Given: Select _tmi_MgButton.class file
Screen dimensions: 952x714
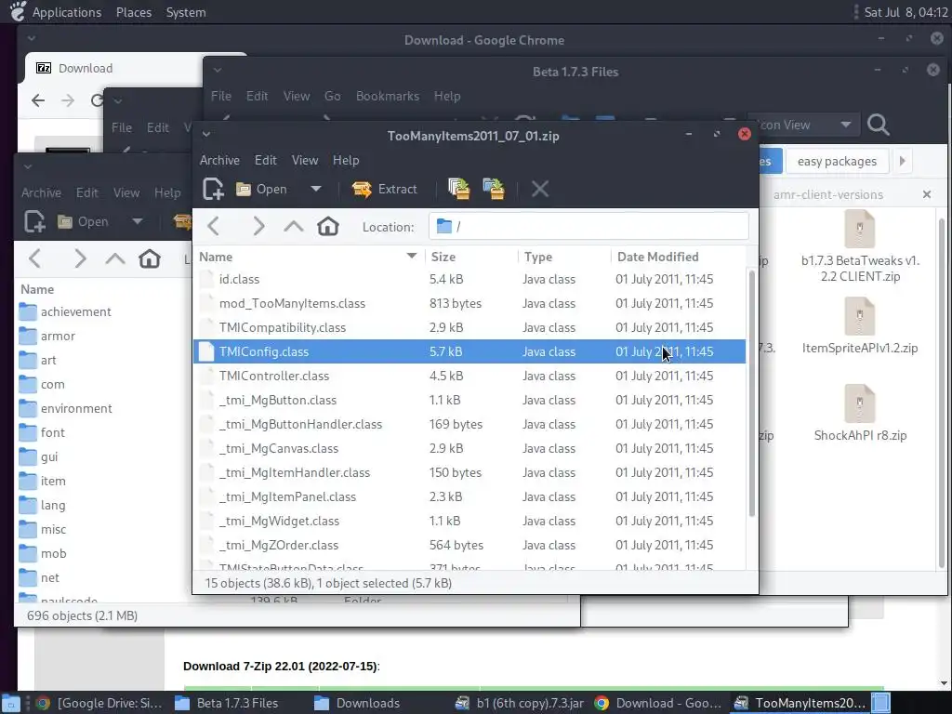Looking at the screenshot, I should coord(469,400).
